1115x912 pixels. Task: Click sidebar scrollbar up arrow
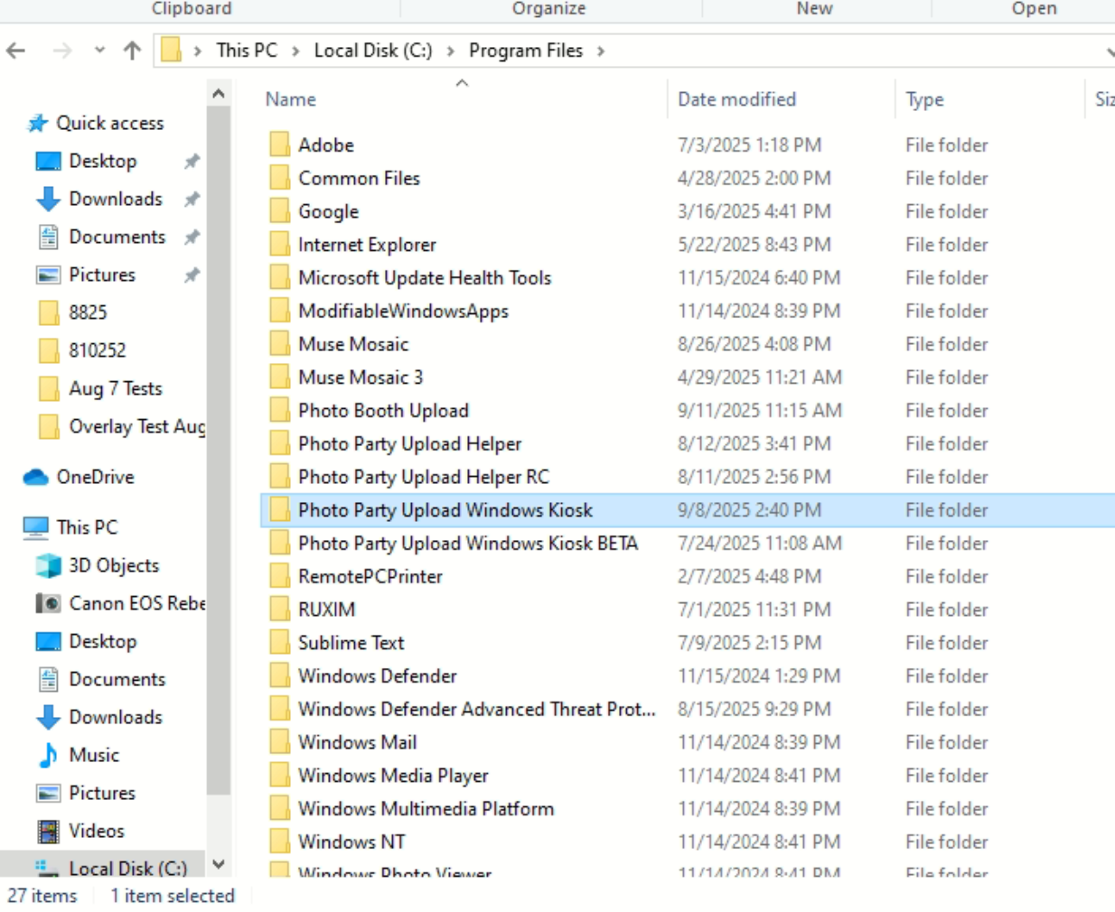[x=218, y=93]
